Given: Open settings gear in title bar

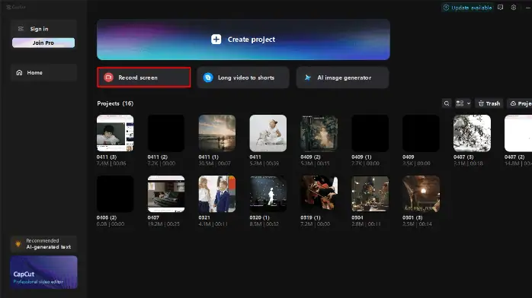Looking at the screenshot, I should point(514,8).
